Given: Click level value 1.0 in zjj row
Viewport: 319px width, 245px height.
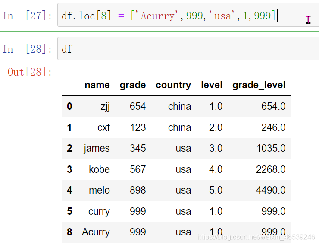Looking at the screenshot, I should 216,106.
